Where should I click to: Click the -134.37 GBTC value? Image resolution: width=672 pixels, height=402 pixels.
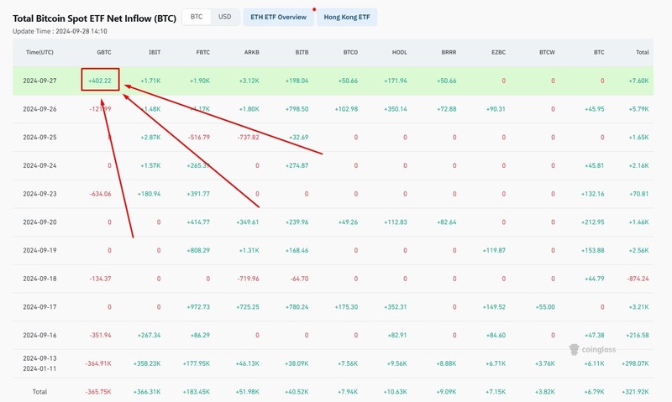tap(100, 279)
